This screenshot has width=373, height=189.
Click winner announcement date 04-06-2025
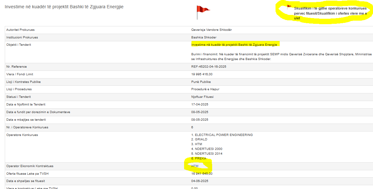click(x=199, y=181)
